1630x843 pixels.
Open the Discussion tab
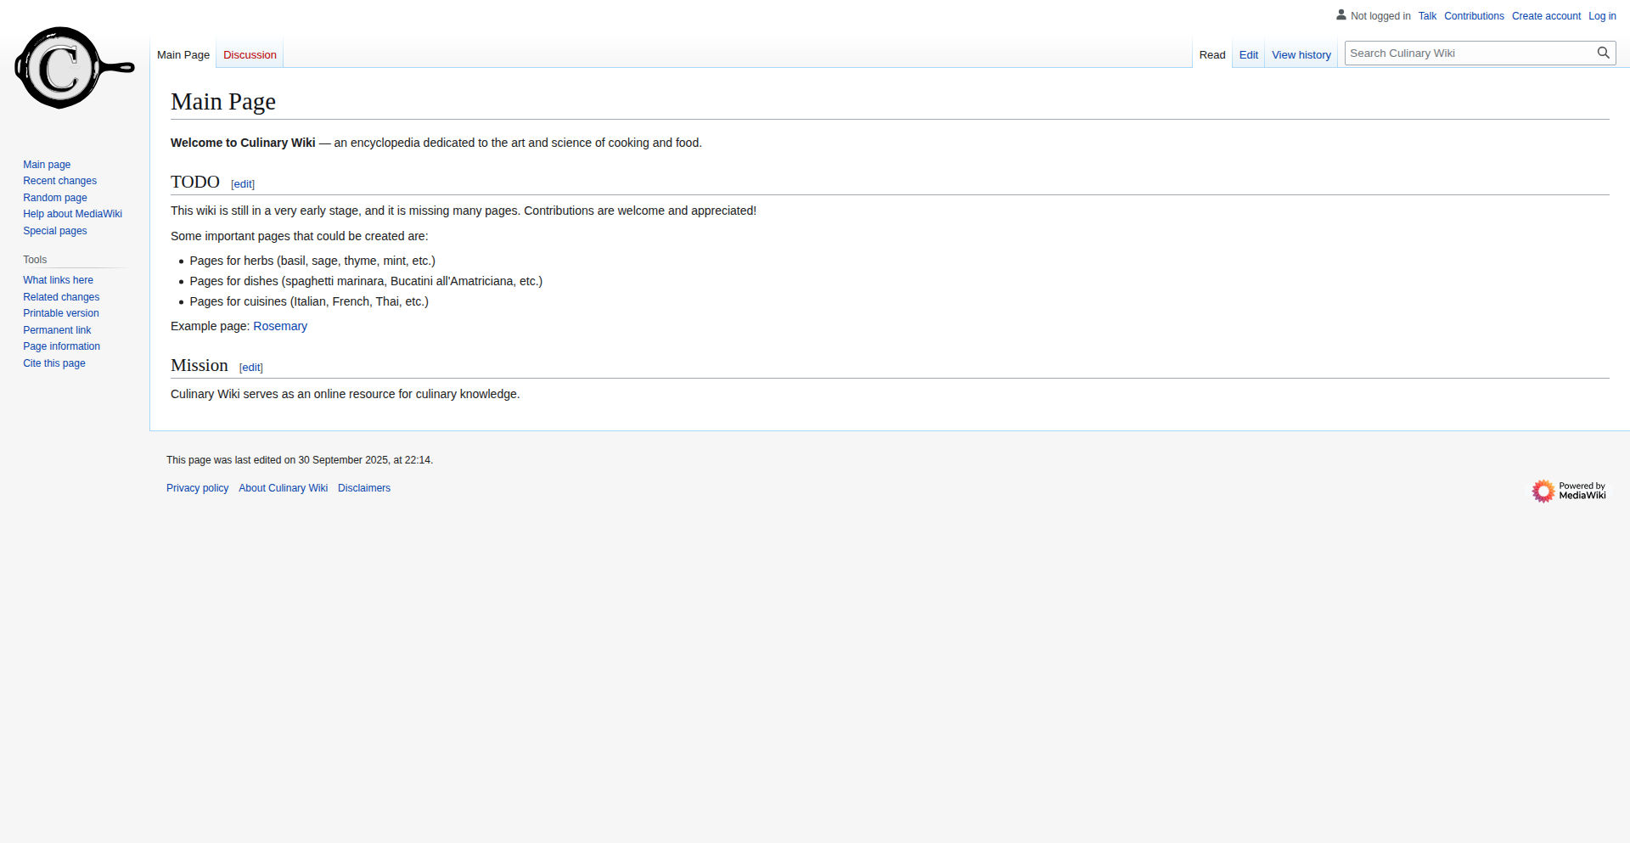[250, 55]
